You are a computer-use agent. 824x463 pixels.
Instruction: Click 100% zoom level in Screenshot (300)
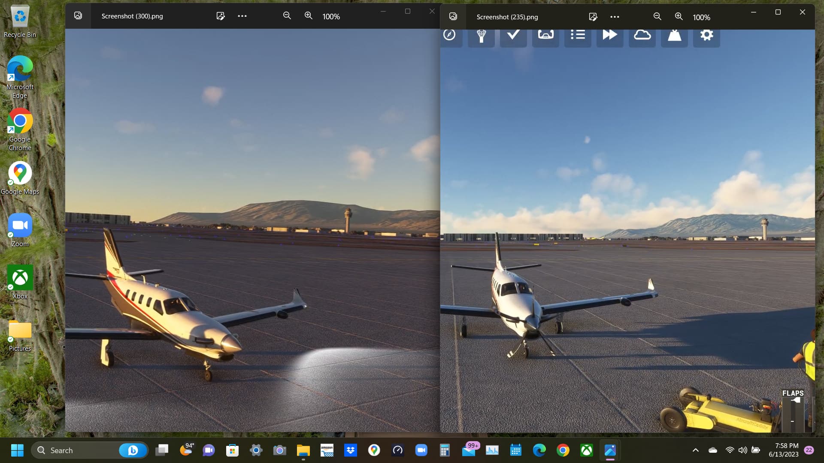pos(331,16)
